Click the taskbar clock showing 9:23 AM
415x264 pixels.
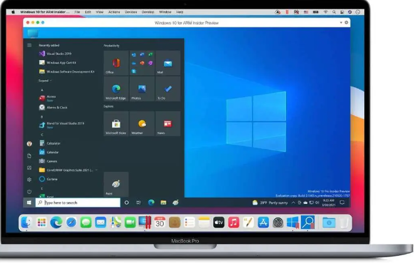[x=328, y=203]
